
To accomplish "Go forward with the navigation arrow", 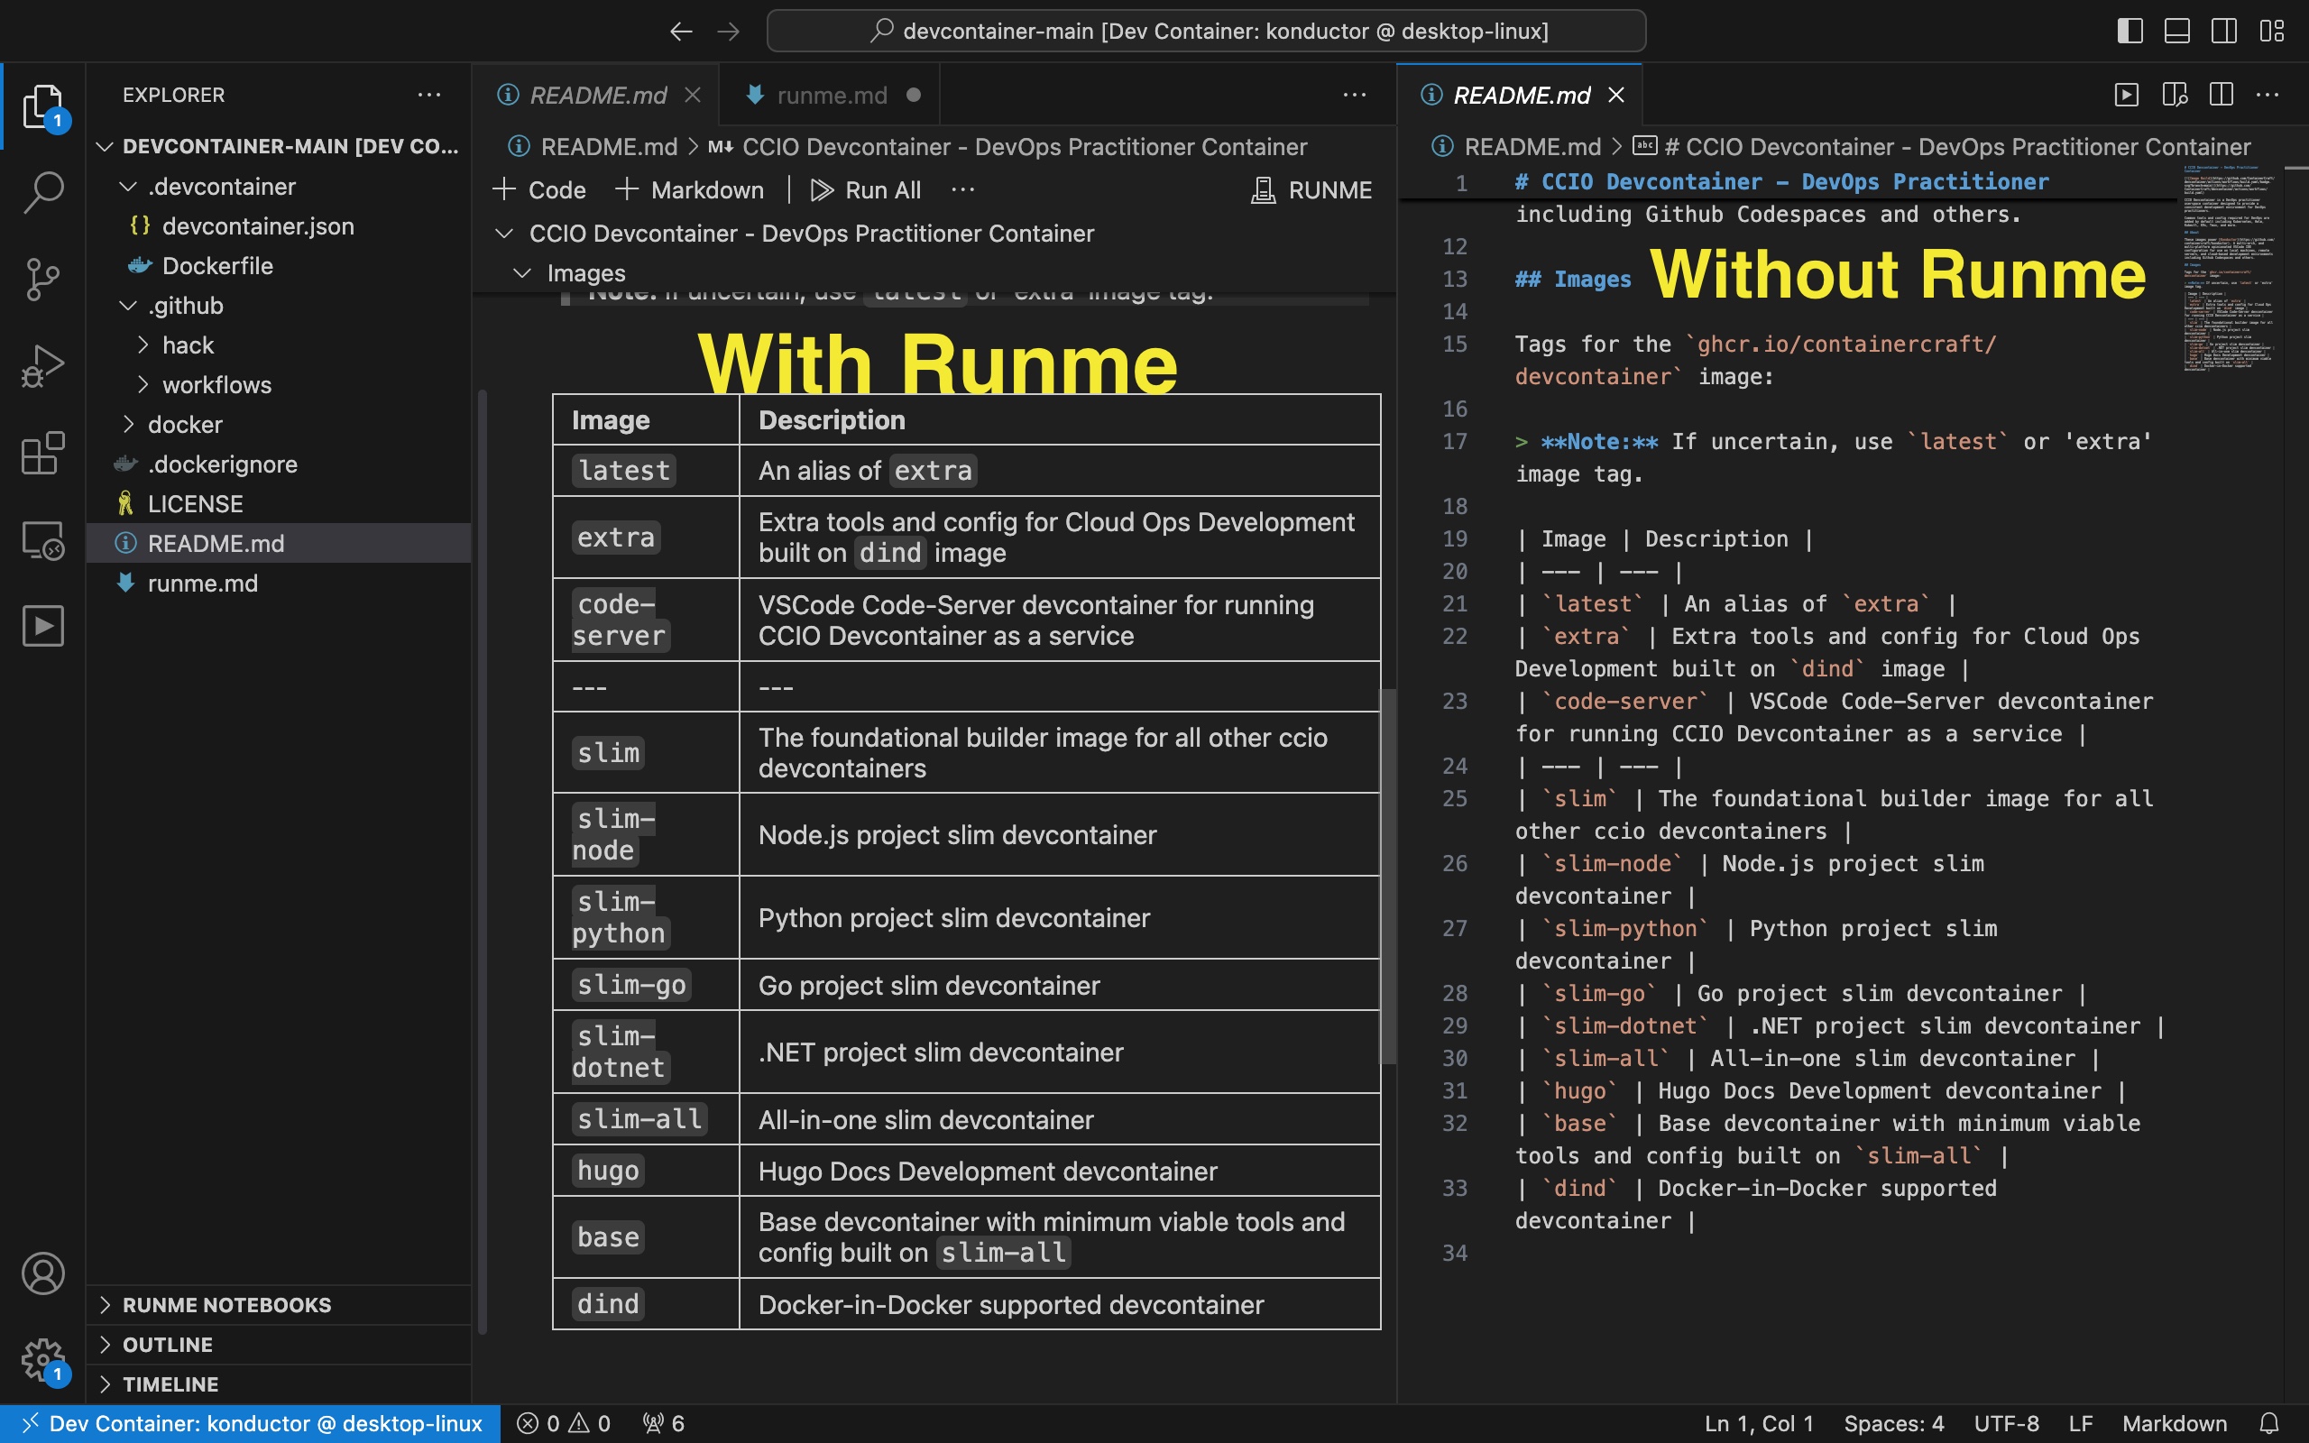I will (728, 32).
